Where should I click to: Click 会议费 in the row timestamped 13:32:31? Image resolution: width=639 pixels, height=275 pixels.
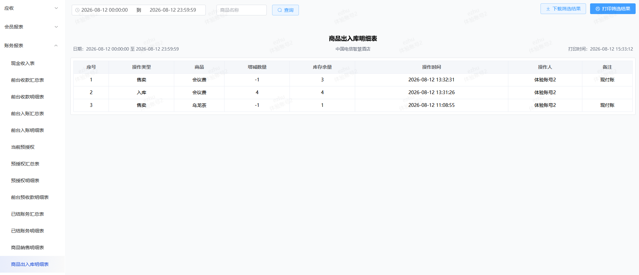tap(199, 80)
